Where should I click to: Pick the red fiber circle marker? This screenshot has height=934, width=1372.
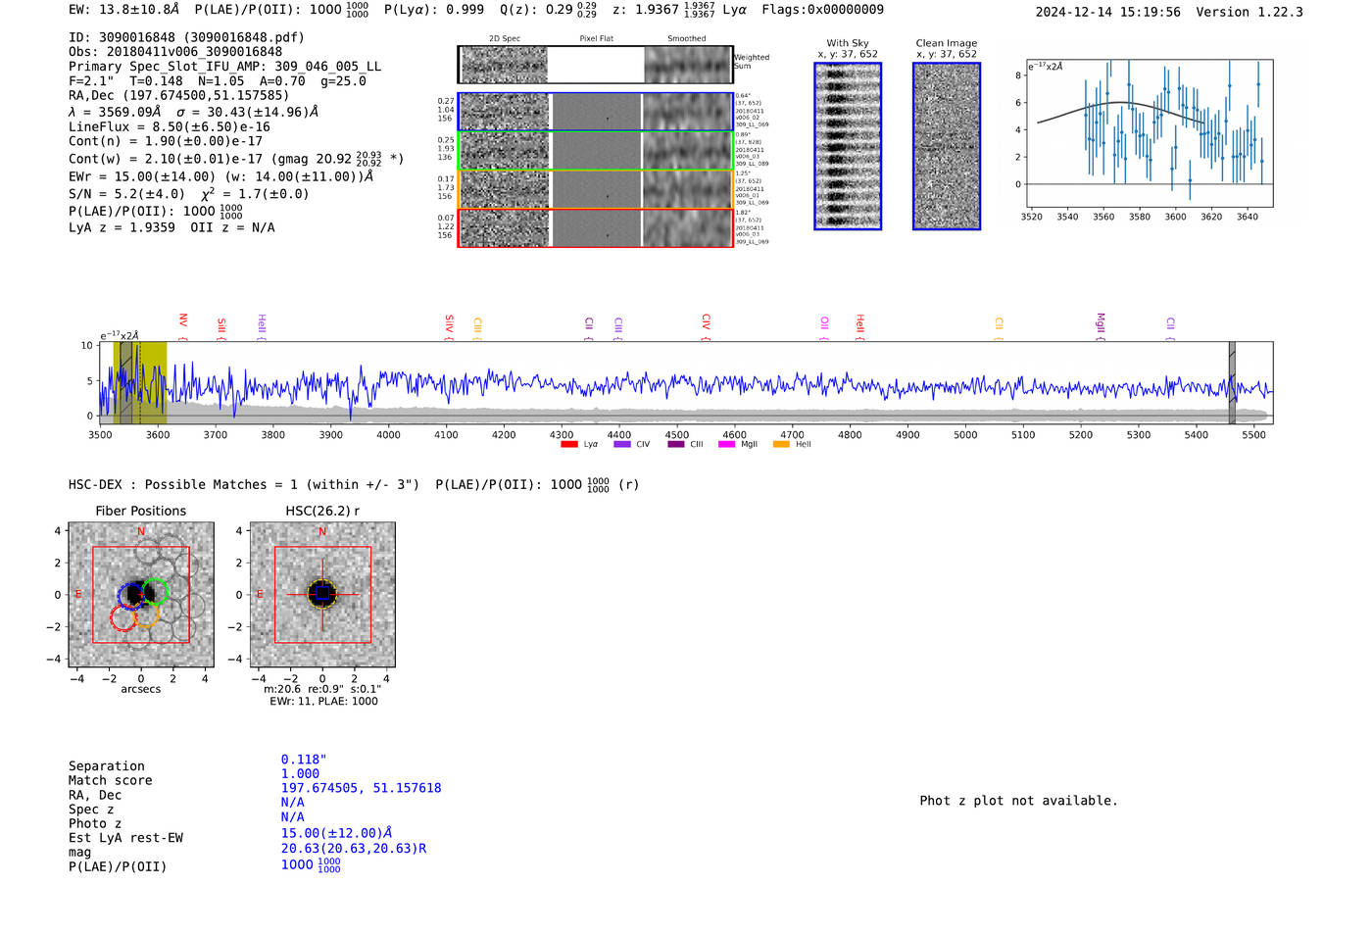point(123,617)
